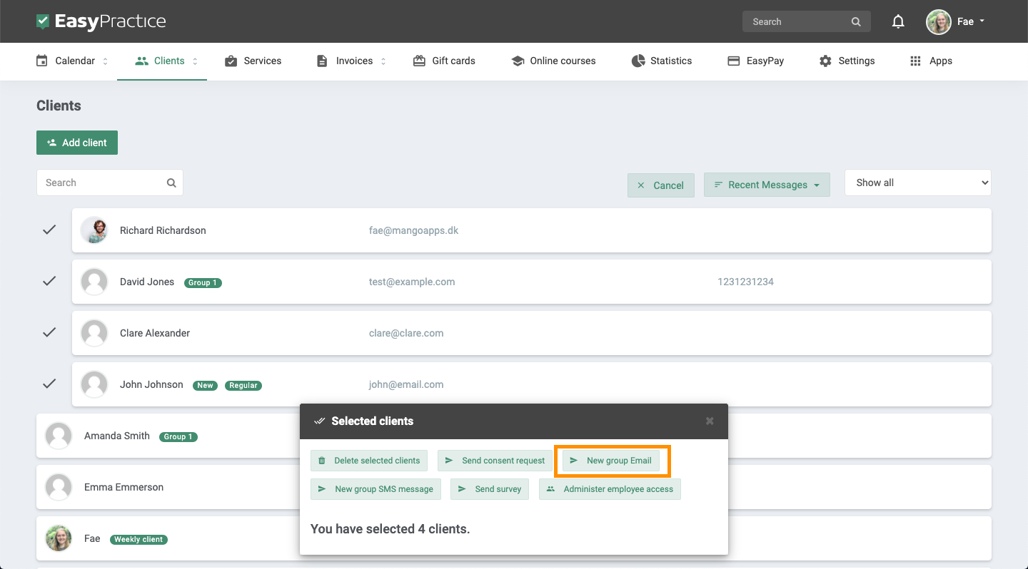
Task: Click the EasyPay card icon
Action: tap(733, 61)
